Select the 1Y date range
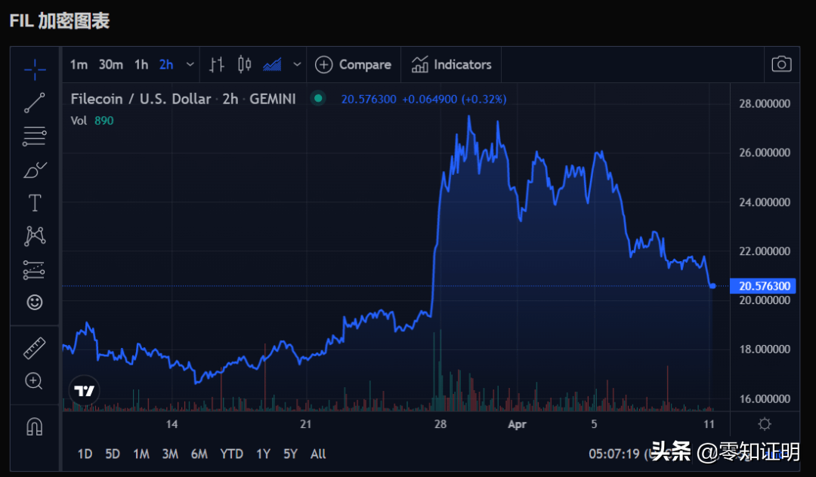 pos(264,454)
